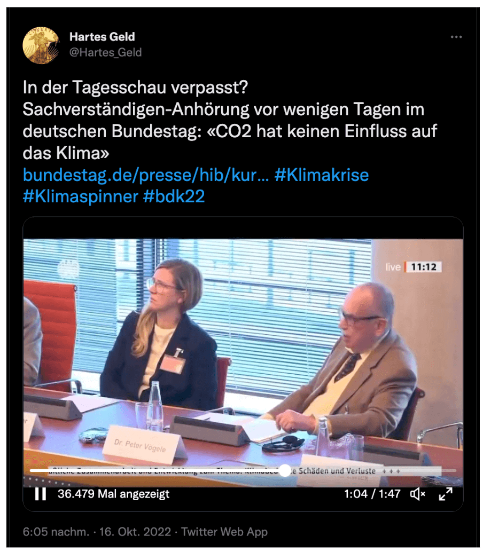The width and height of the screenshot is (483, 552).
Task: Seek near the end of the video timeline
Action: (447, 470)
